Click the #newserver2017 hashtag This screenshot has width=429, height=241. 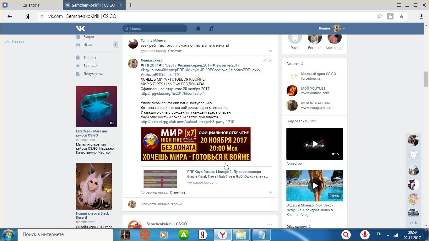226,65
